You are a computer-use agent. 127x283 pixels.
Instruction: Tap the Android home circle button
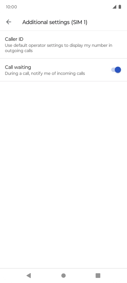pos(63,276)
